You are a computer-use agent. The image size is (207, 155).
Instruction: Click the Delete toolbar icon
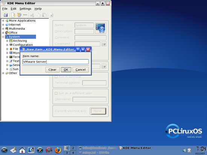coord(52,15)
